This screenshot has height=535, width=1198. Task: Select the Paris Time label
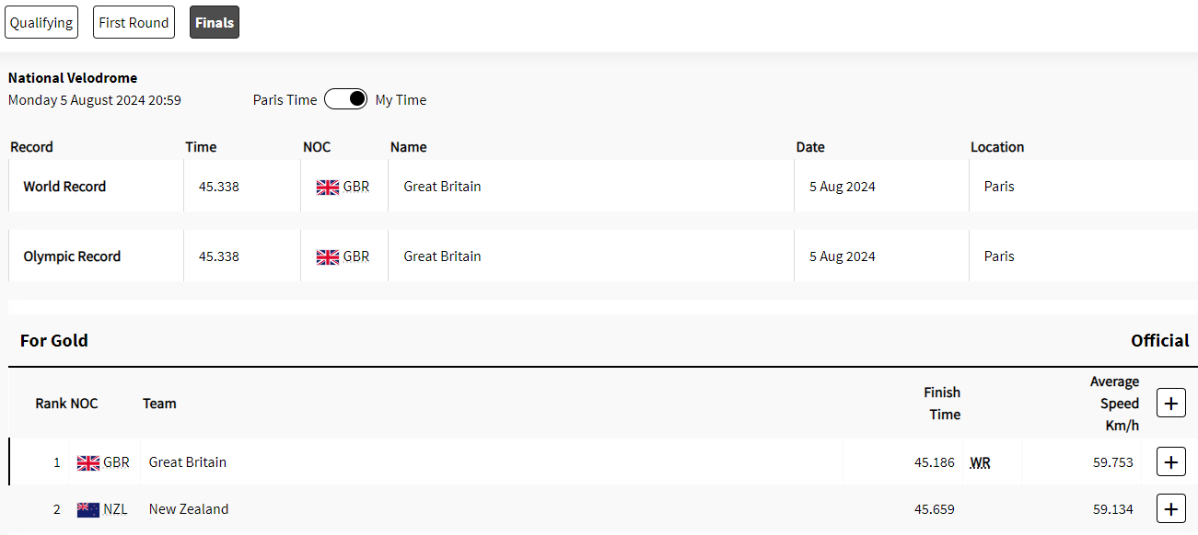(x=285, y=99)
